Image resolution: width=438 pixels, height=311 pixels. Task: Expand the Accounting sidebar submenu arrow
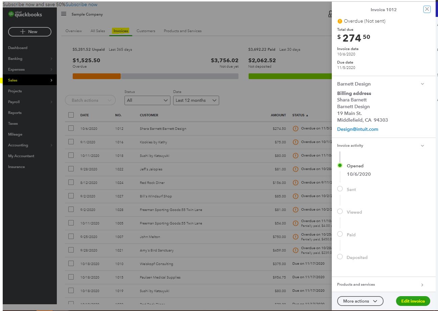(51, 145)
